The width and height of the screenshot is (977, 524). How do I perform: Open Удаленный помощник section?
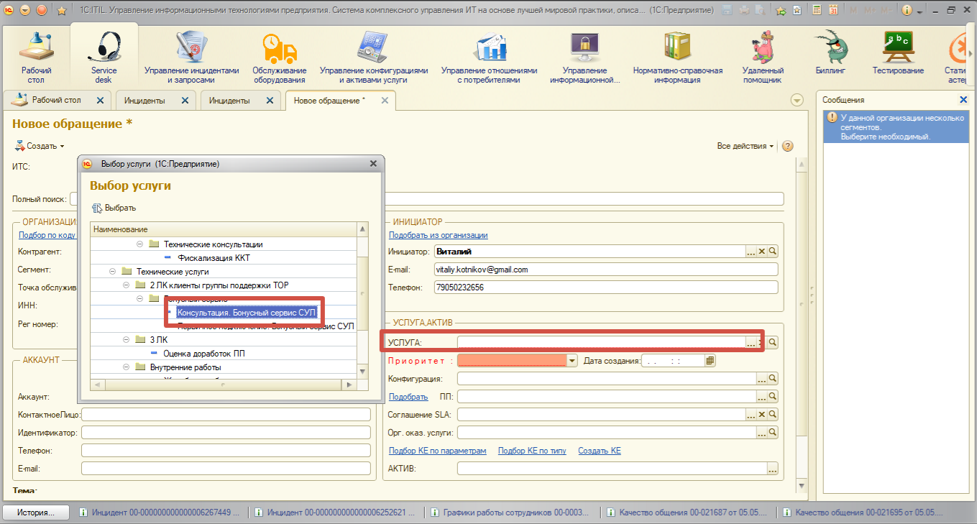(763, 58)
